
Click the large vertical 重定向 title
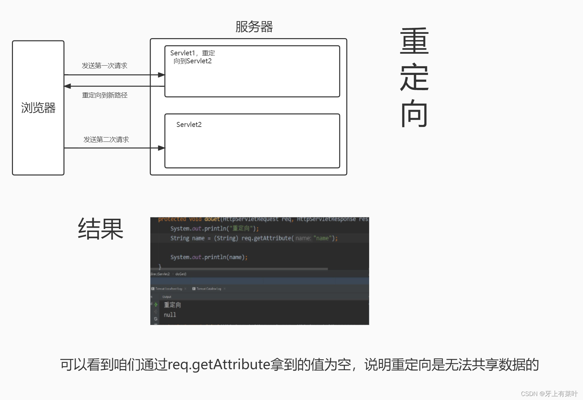[415, 78]
